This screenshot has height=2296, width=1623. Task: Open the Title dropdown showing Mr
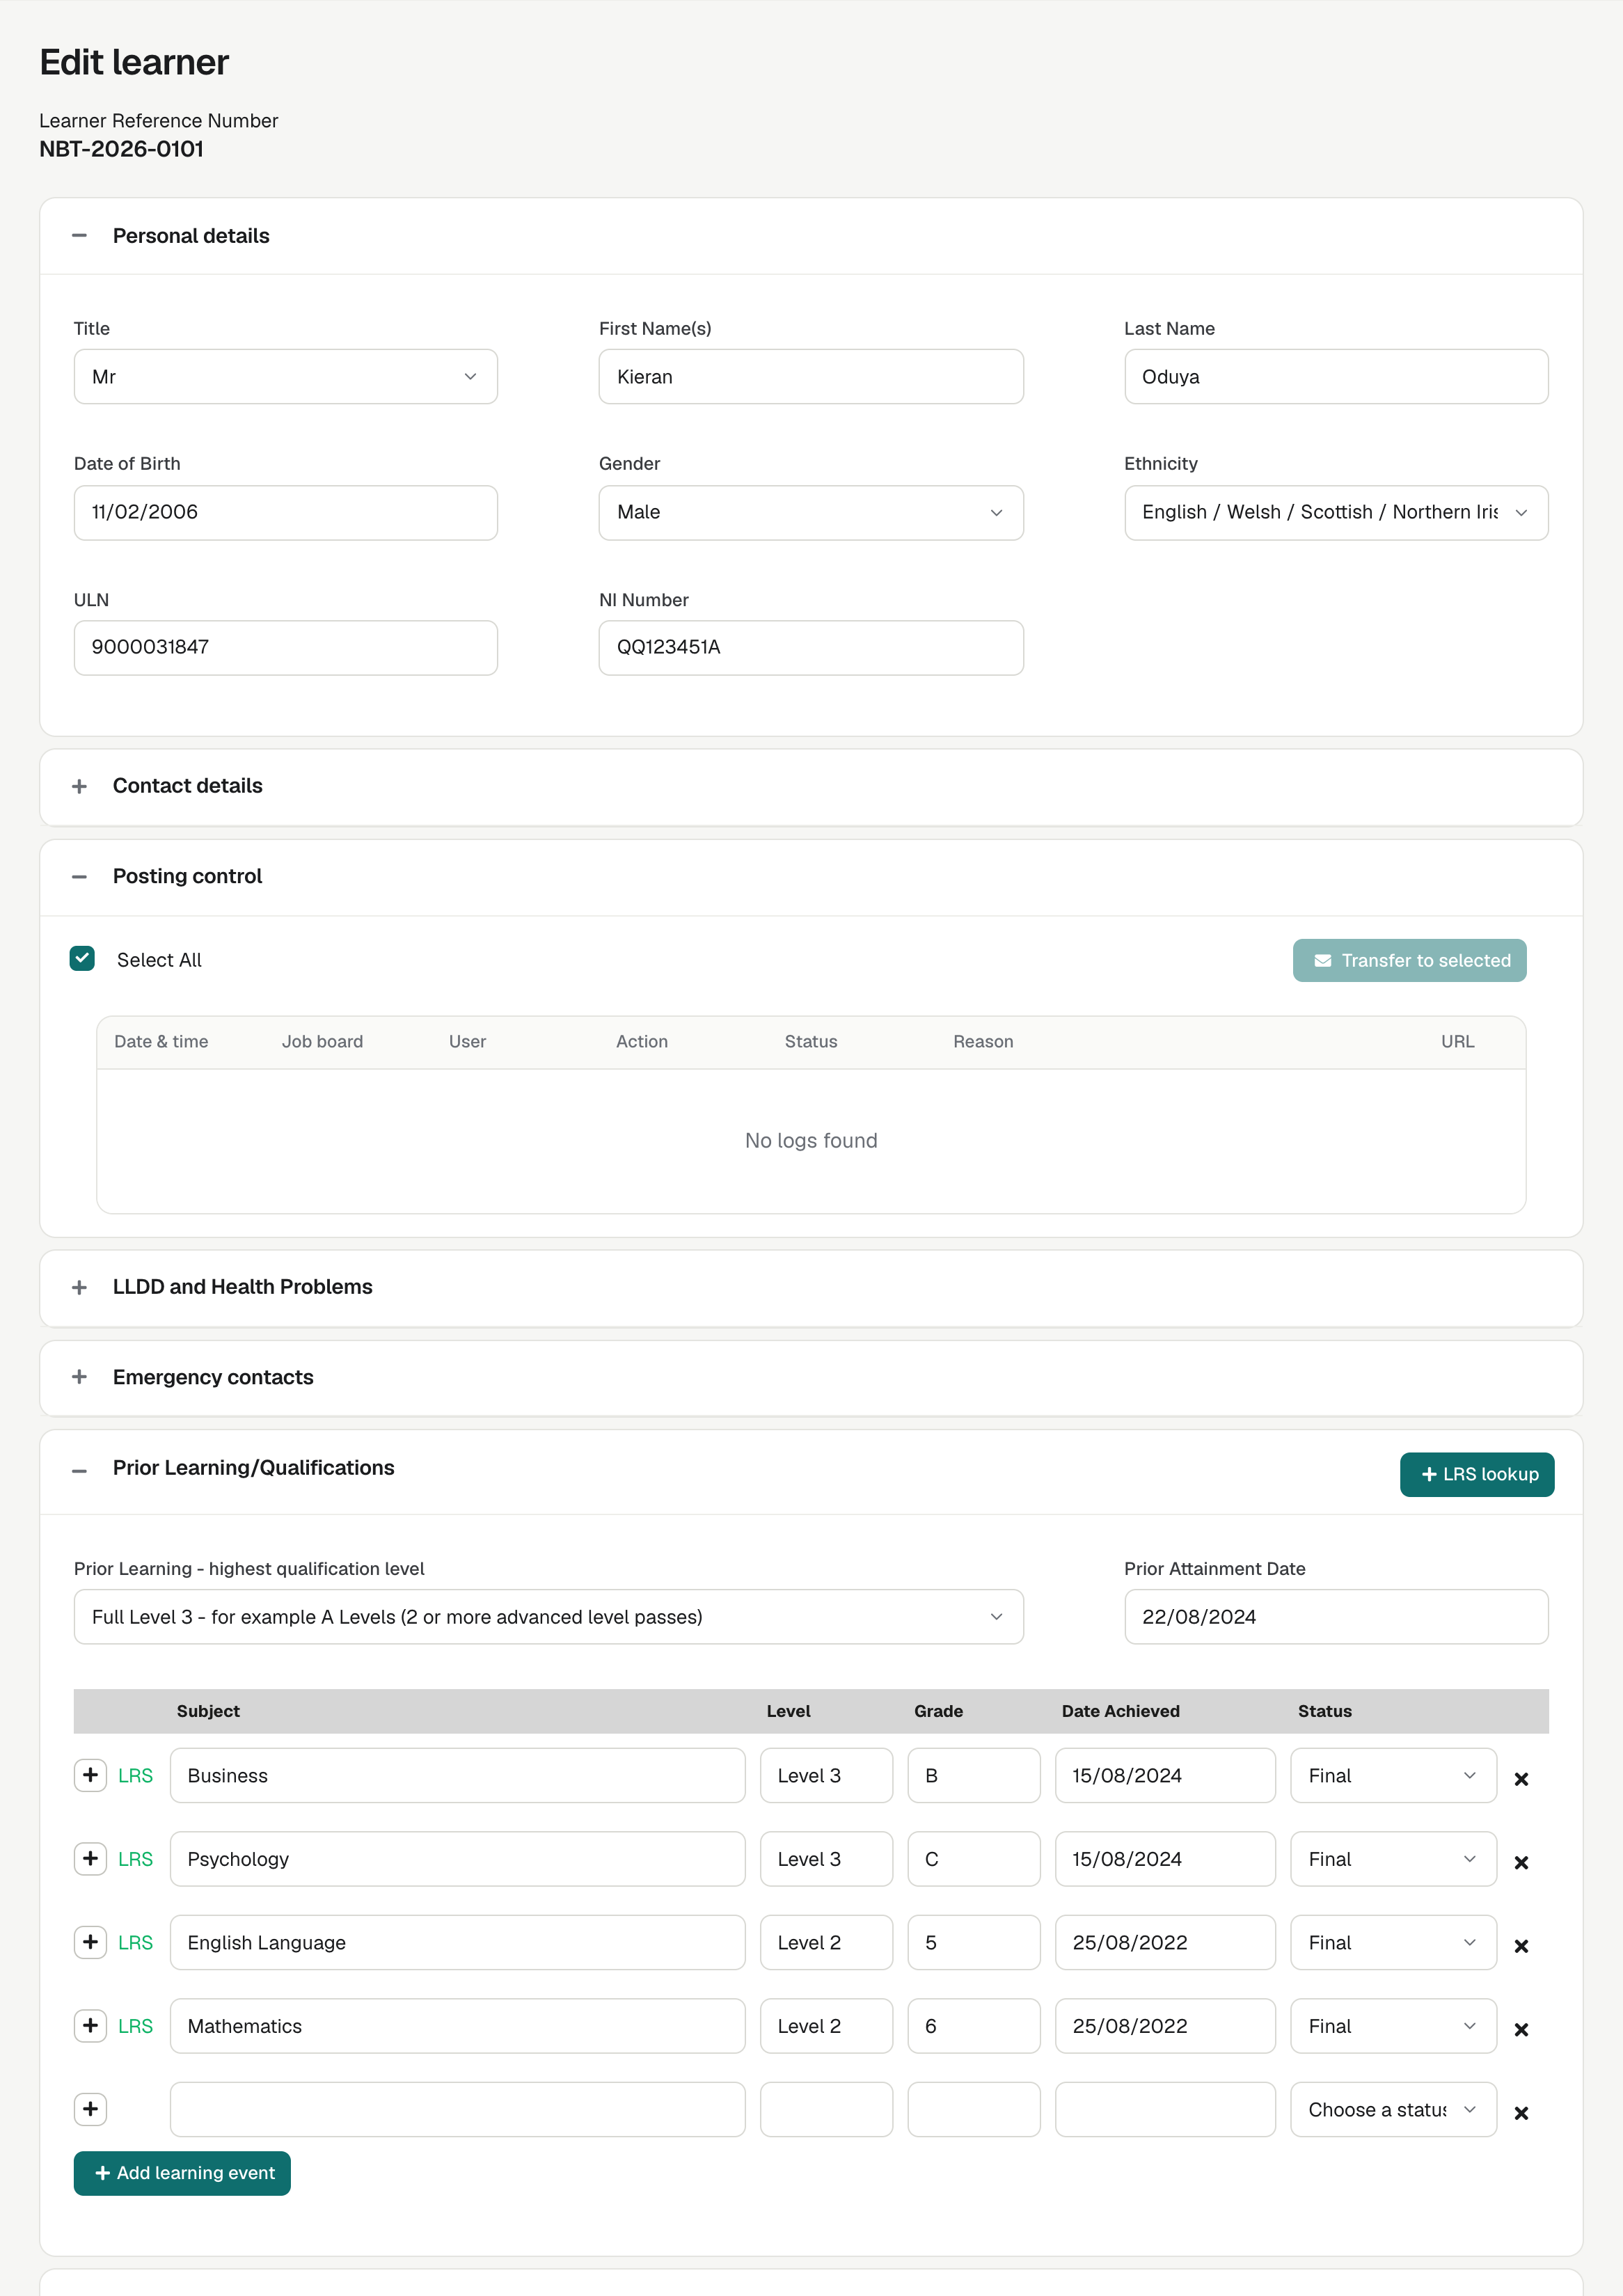[x=285, y=376]
